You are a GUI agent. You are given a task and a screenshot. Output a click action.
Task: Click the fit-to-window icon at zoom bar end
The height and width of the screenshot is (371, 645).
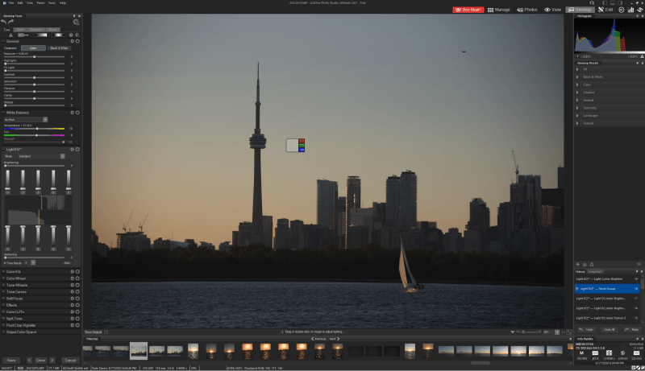[569, 332]
